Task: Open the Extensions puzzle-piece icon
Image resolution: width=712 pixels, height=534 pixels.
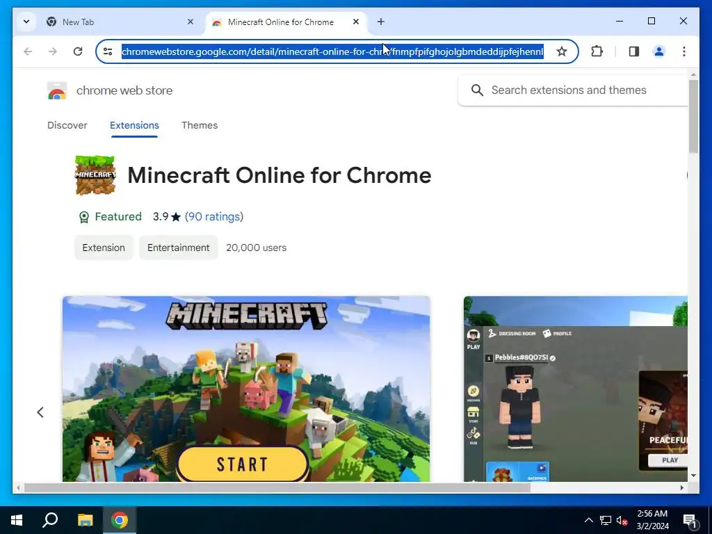Action: (597, 51)
